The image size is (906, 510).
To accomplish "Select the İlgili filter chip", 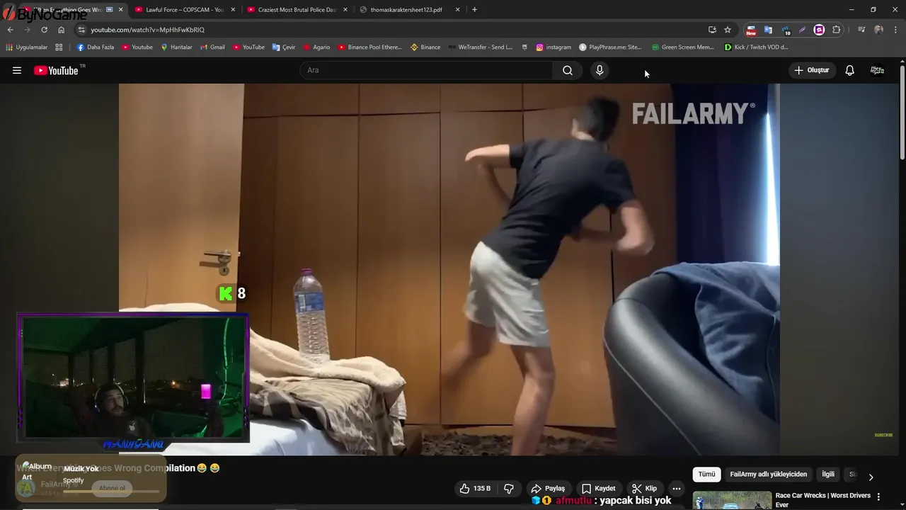I will [x=828, y=474].
